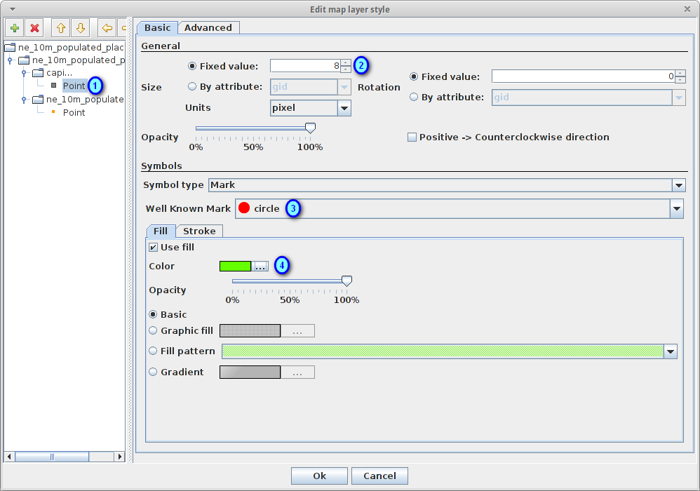Click the Rotation Fixed value input field
The width and height of the screenshot is (700, 491).
[584, 76]
